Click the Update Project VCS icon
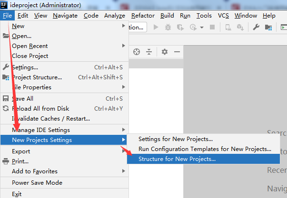The width and height of the screenshot is (287, 198). pos(228,28)
